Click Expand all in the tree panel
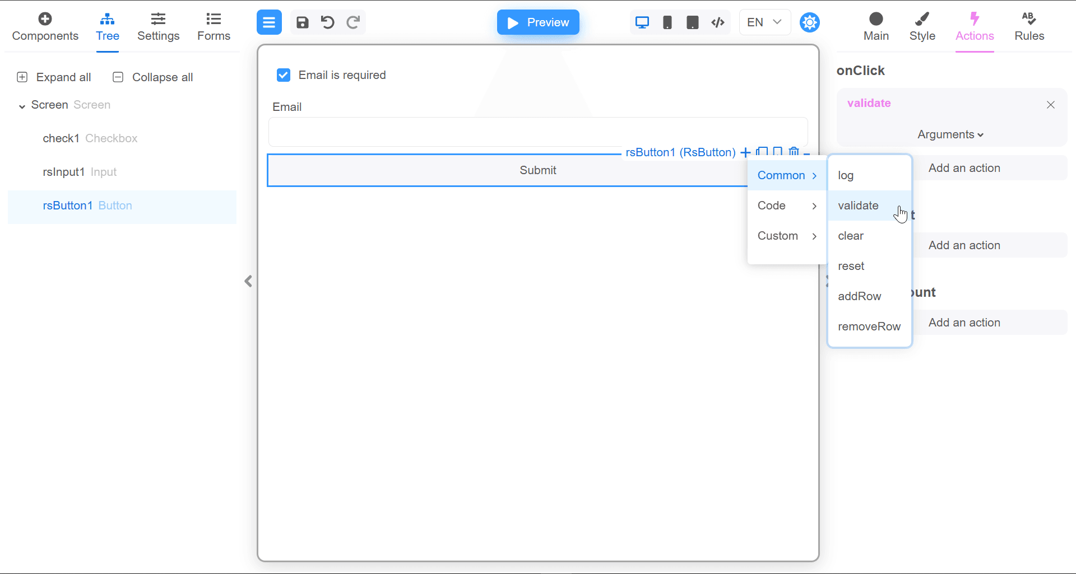 coord(54,77)
